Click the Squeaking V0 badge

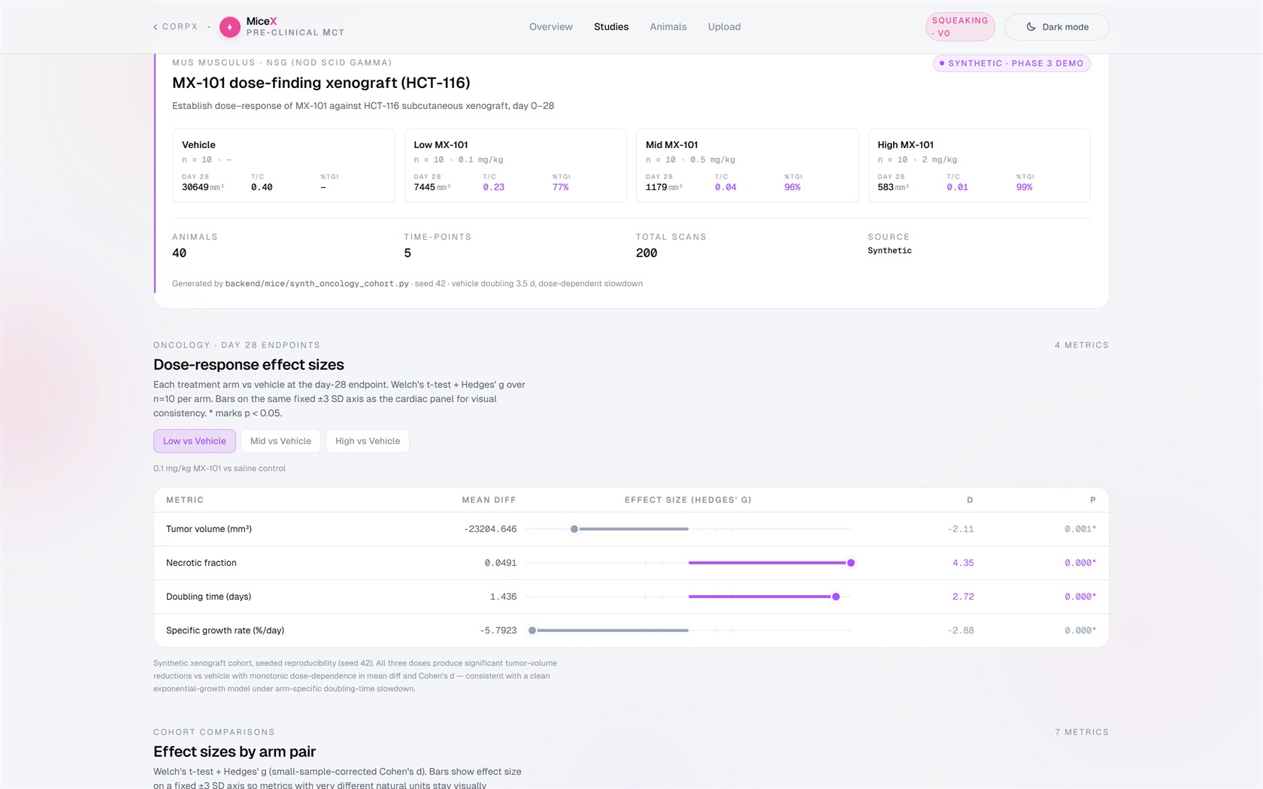click(960, 27)
